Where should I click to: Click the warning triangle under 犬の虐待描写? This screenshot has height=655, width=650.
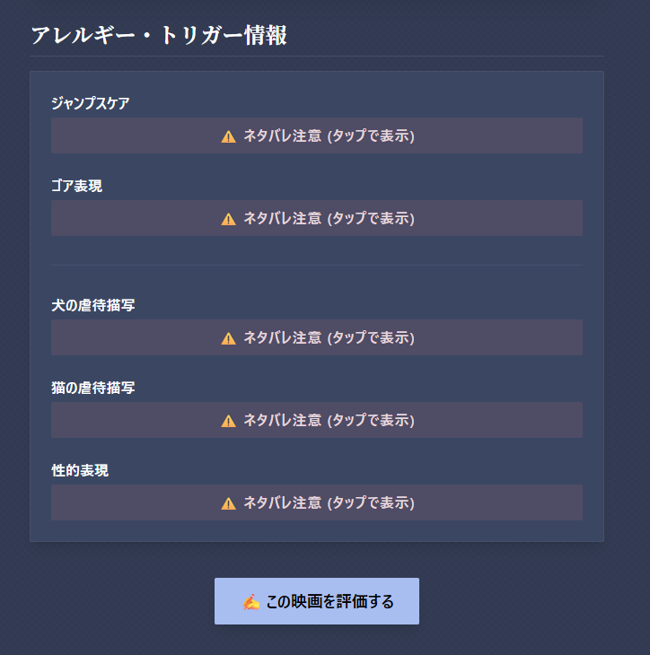point(228,338)
